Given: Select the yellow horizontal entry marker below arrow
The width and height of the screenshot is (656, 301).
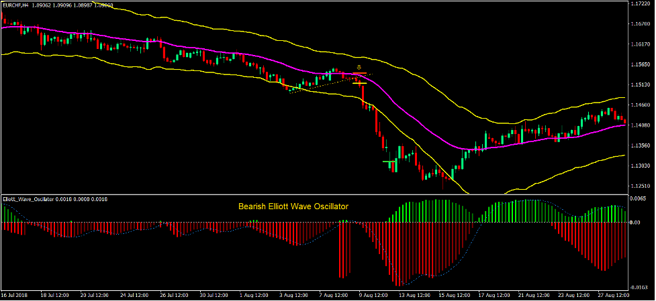Looking at the screenshot, I should point(359,82).
